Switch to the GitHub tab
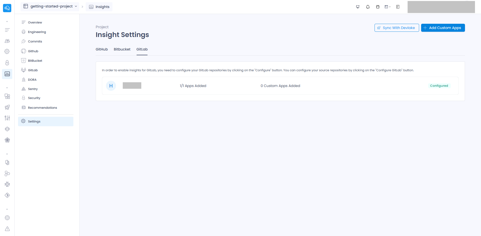 tap(102, 49)
